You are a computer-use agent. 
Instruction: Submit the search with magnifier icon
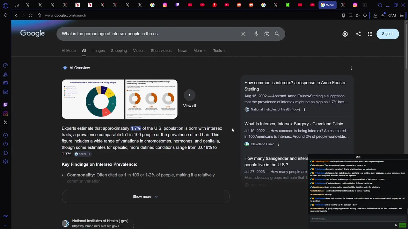pyautogui.click(x=277, y=34)
